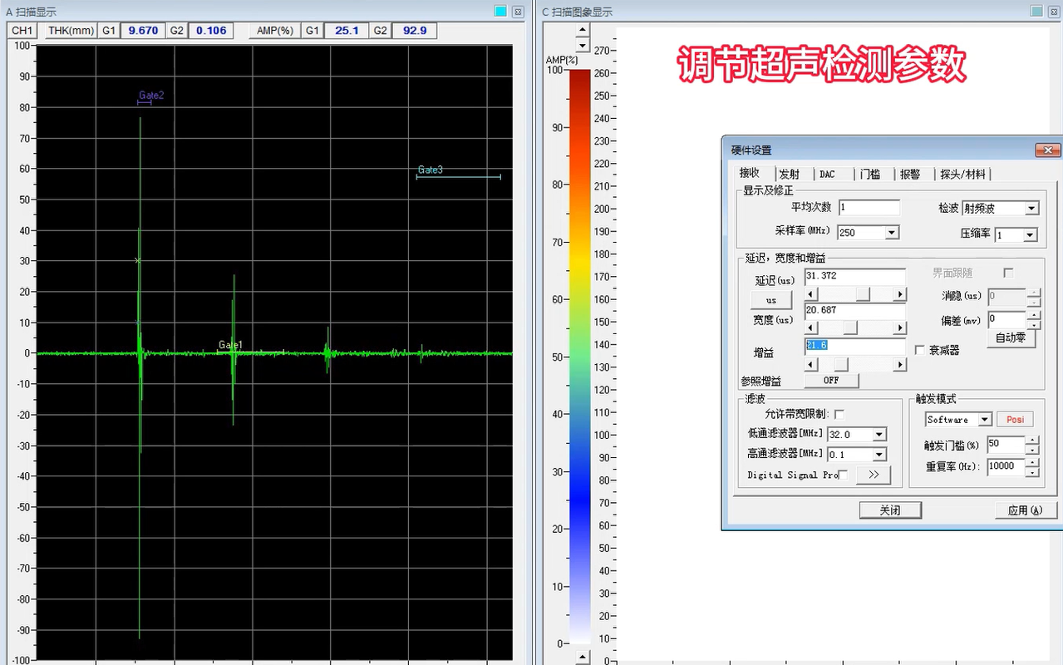The width and height of the screenshot is (1063, 665).
Task: Click the Gate2 marker on the waveform
Action: pyautogui.click(x=145, y=101)
